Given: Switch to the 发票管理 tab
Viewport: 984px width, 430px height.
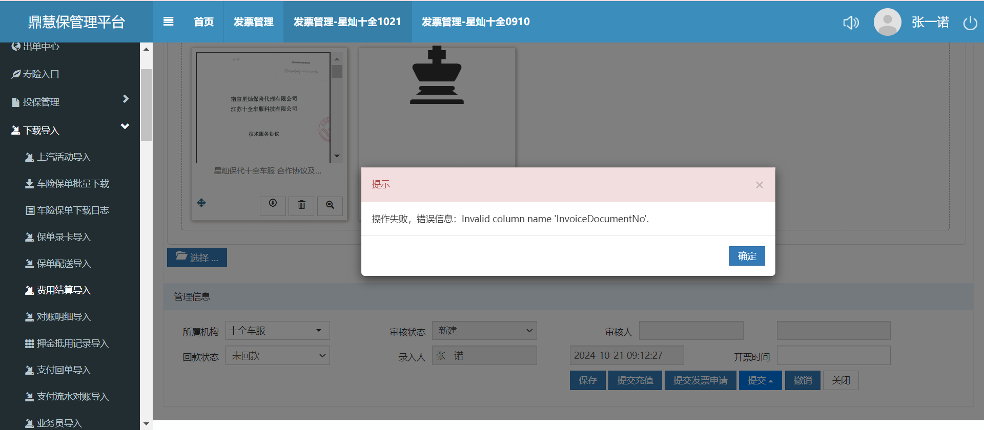Looking at the screenshot, I should tap(254, 22).
